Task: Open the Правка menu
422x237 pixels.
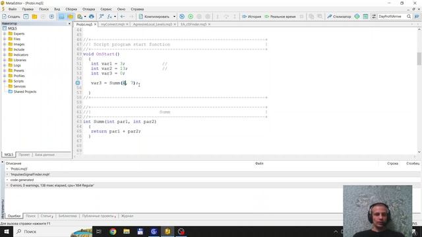Action: 28,9
